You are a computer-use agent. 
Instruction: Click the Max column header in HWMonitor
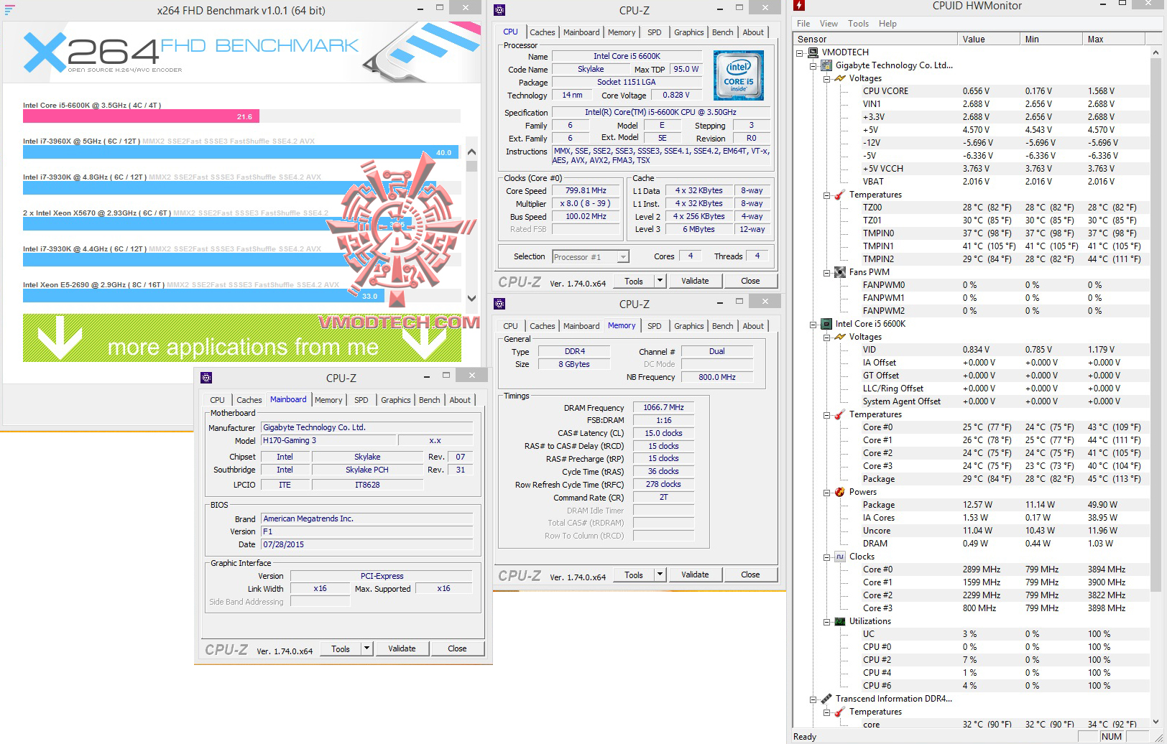(1115, 39)
